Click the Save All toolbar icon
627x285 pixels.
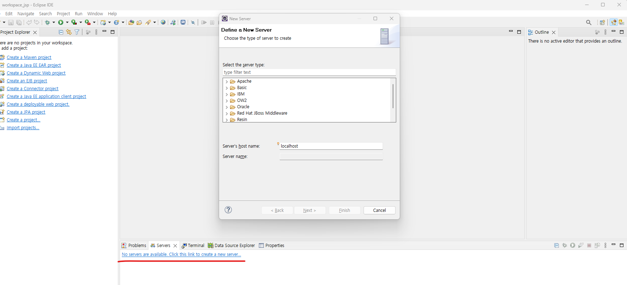(x=19, y=22)
